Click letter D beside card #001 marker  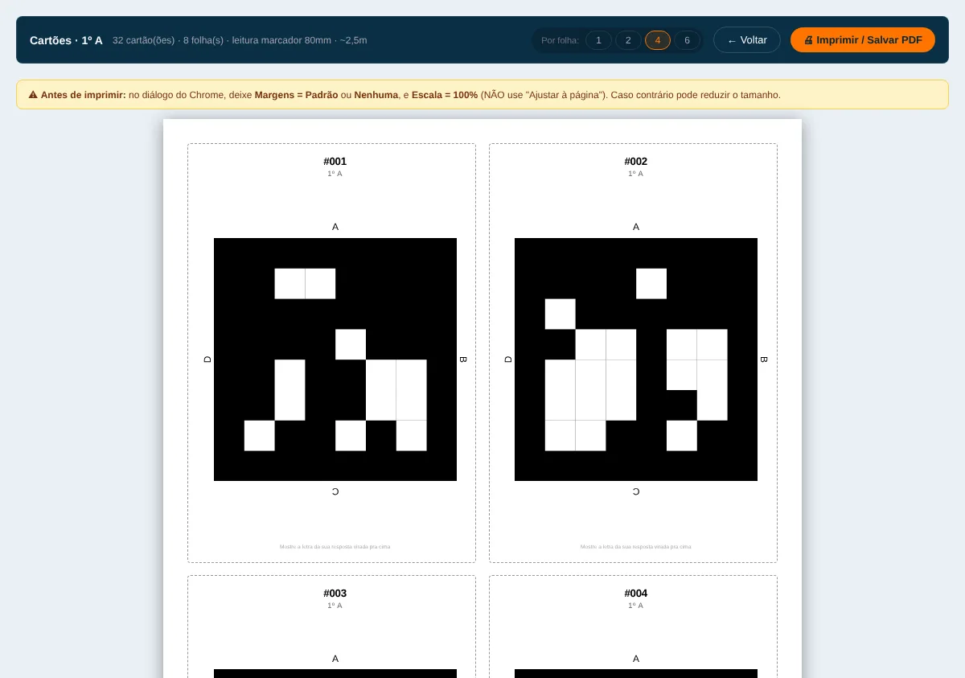click(207, 360)
